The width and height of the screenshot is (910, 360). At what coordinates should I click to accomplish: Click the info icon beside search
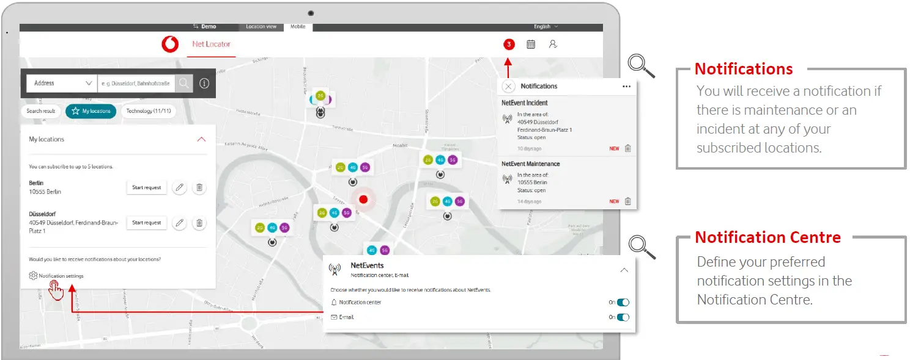(204, 84)
